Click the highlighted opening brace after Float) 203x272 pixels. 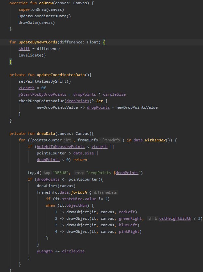[x=104, y=42]
